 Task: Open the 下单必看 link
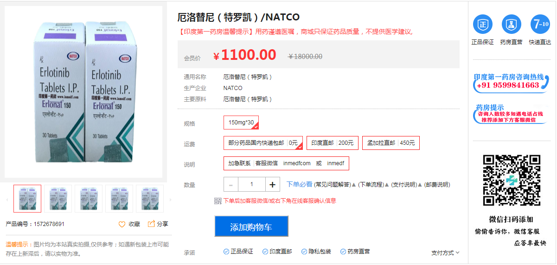(299, 185)
